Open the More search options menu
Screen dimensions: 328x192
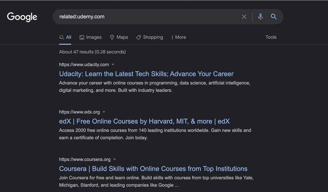(179, 37)
